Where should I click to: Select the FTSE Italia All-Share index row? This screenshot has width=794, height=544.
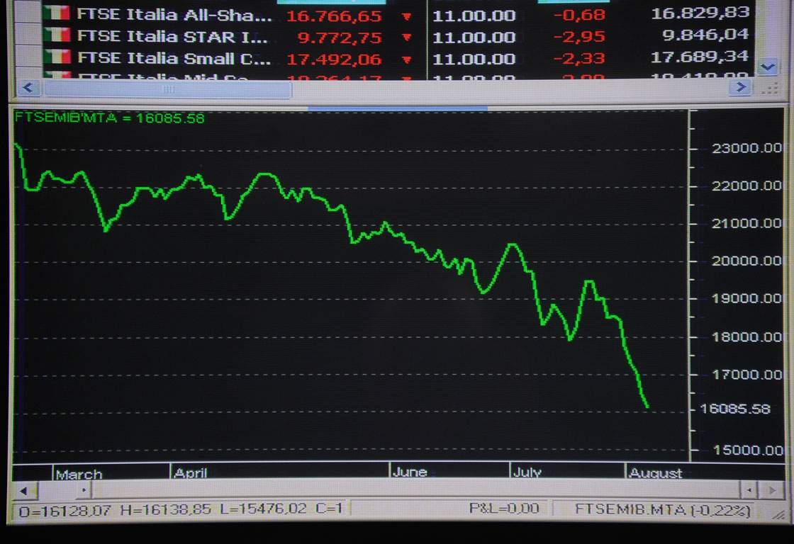click(x=398, y=15)
